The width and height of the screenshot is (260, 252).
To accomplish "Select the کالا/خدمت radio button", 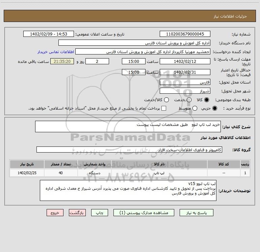I will click(x=166, y=100).
